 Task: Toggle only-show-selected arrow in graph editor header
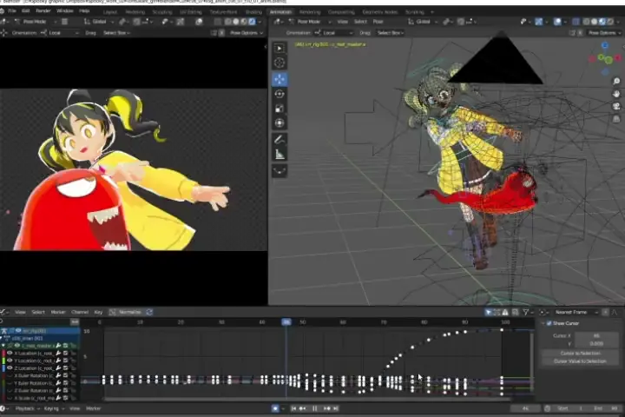[488, 312]
